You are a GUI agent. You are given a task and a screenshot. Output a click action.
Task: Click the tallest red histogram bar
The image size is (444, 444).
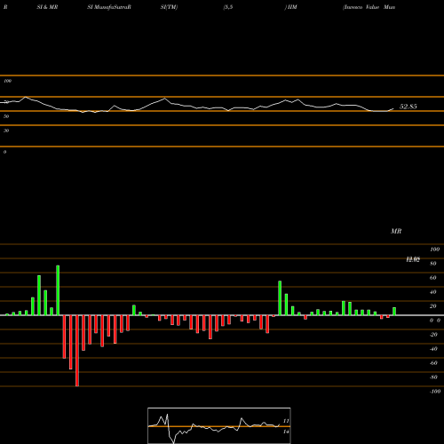point(77,351)
